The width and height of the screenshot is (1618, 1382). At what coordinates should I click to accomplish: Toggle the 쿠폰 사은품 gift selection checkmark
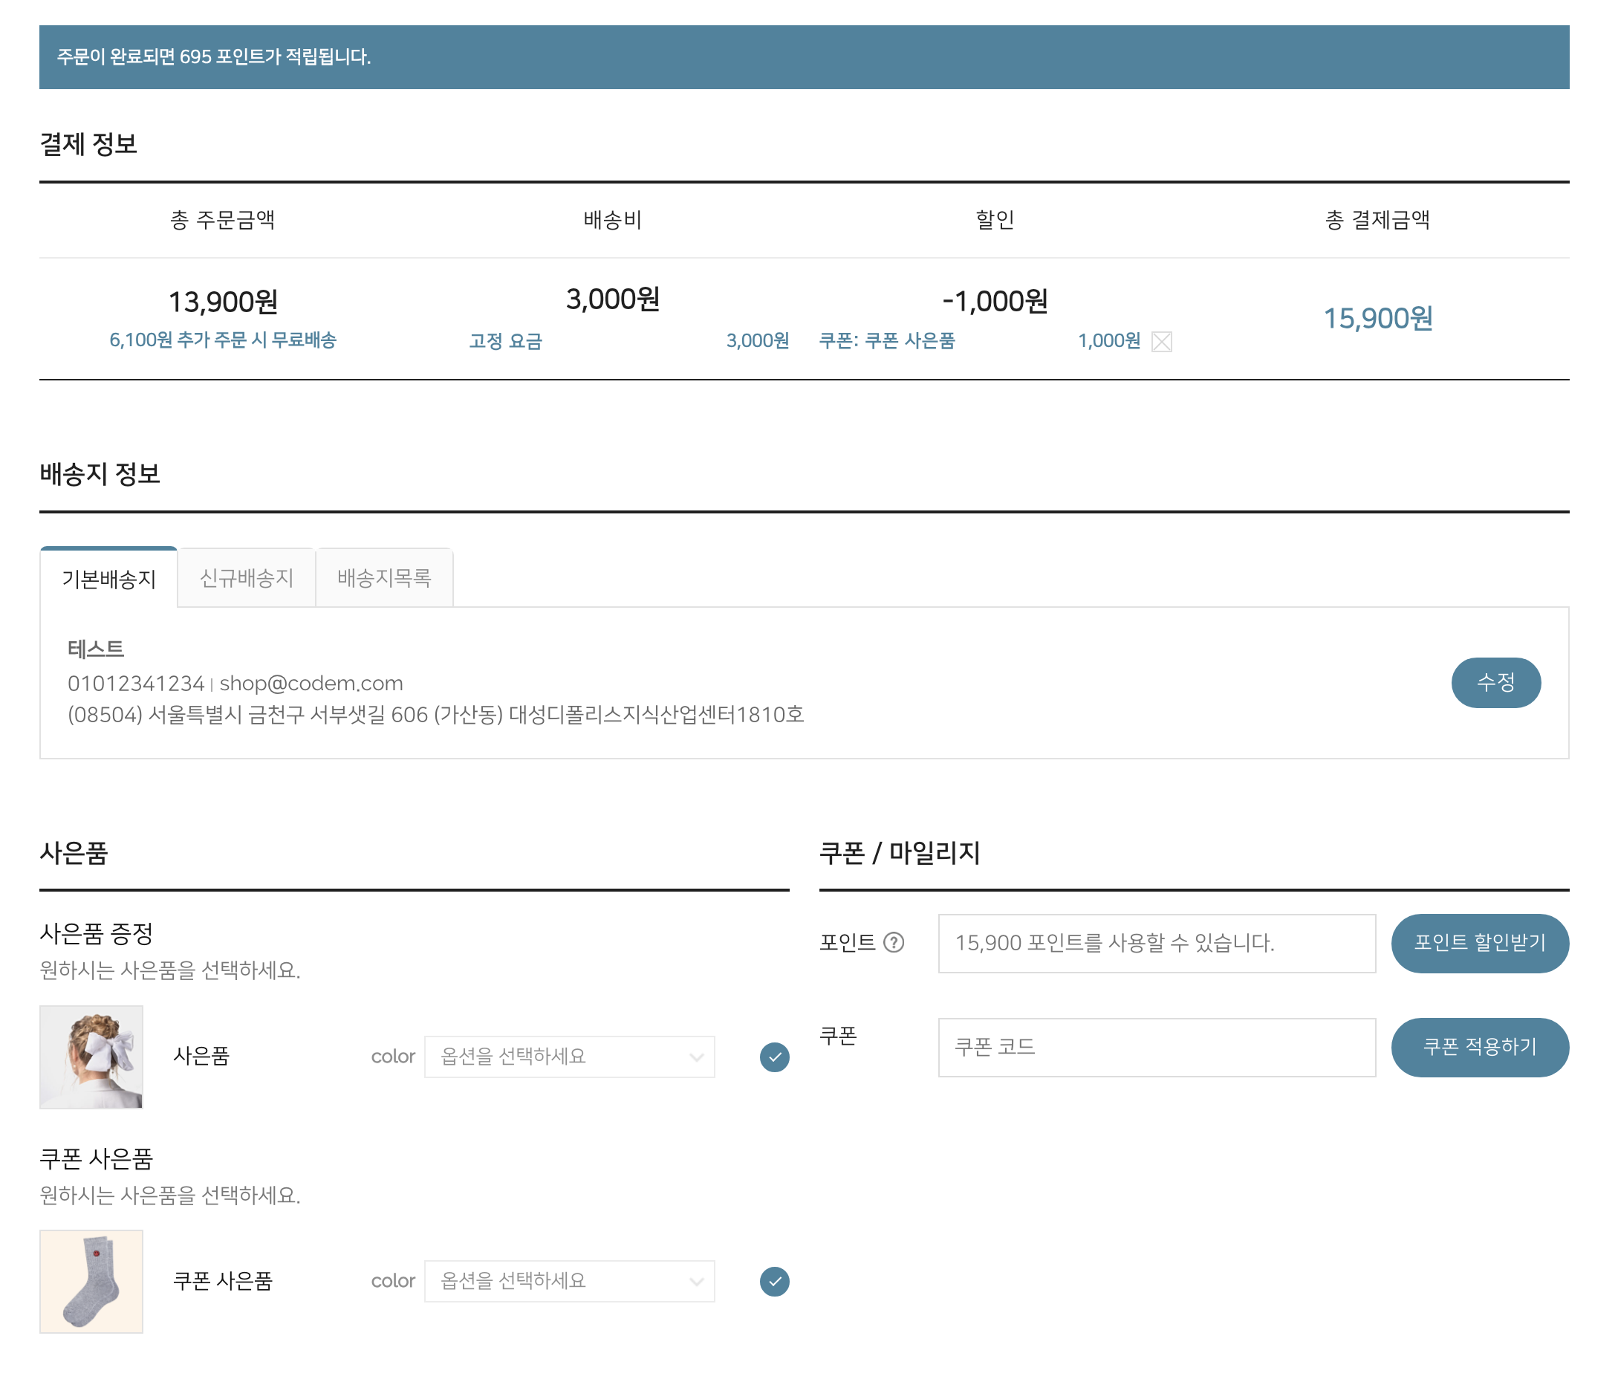tap(774, 1281)
